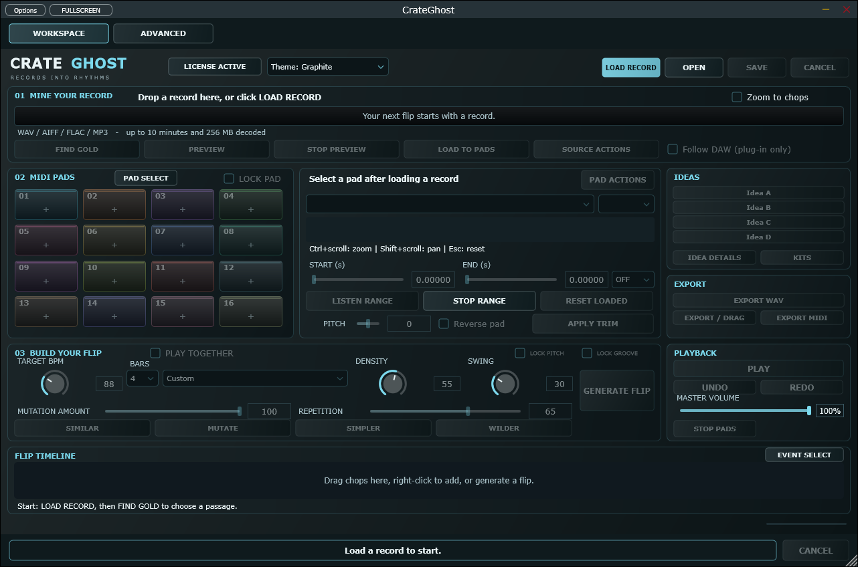Open the Custom preset dropdown
Viewport: 858px width, 567px height.
[255, 378]
